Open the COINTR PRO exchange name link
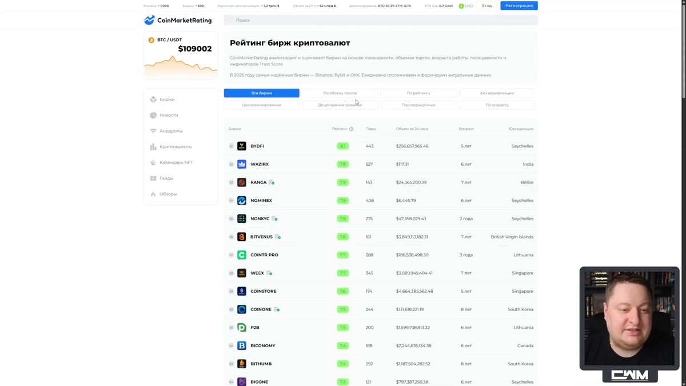This screenshot has width=686, height=386. (x=265, y=255)
